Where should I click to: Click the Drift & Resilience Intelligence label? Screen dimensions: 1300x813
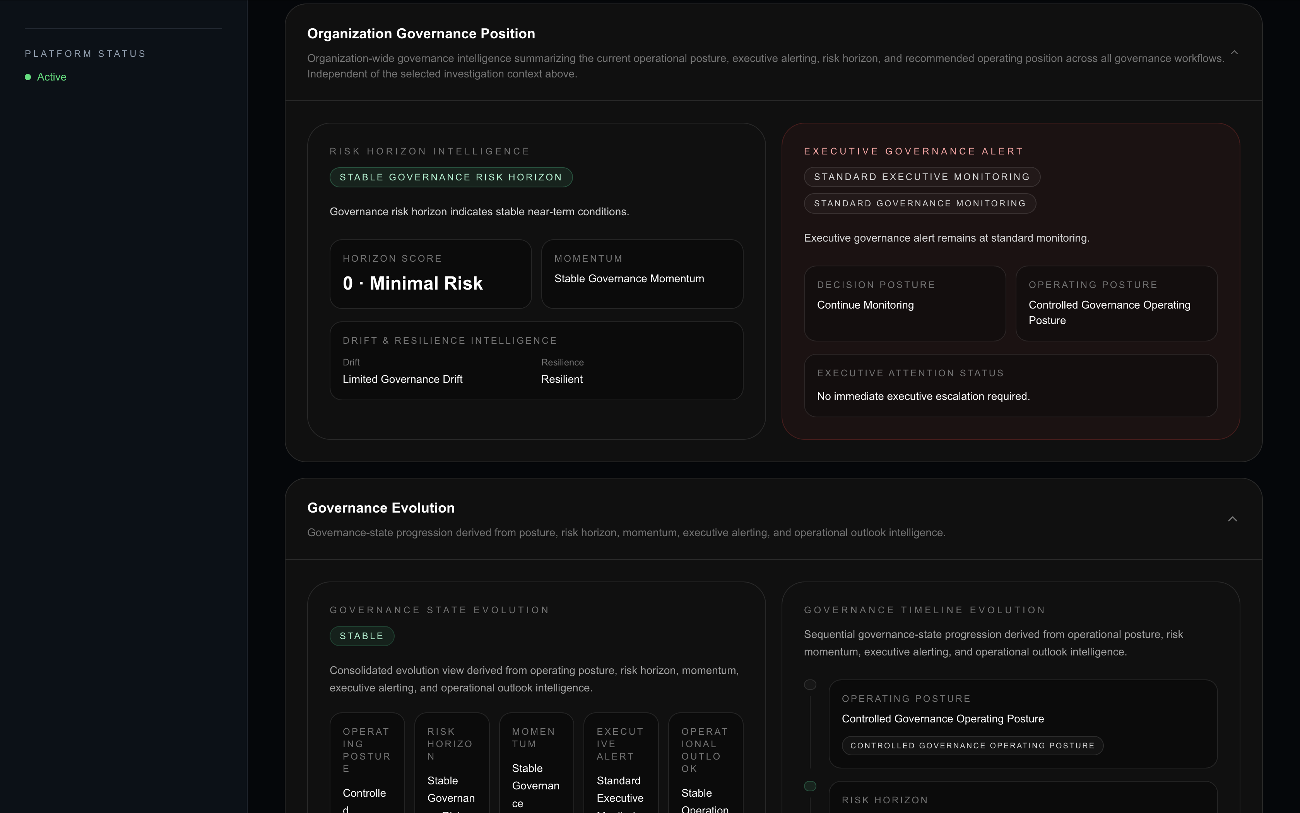point(450,340)
